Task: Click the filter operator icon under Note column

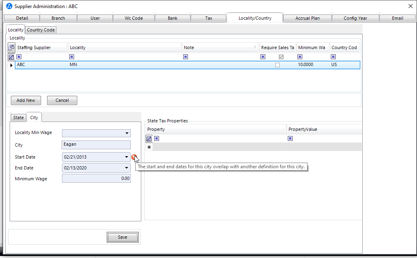Action: (186, 57)
